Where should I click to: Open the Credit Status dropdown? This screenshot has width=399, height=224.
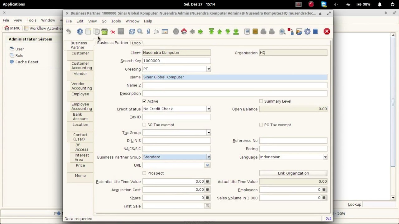[209, 109]
